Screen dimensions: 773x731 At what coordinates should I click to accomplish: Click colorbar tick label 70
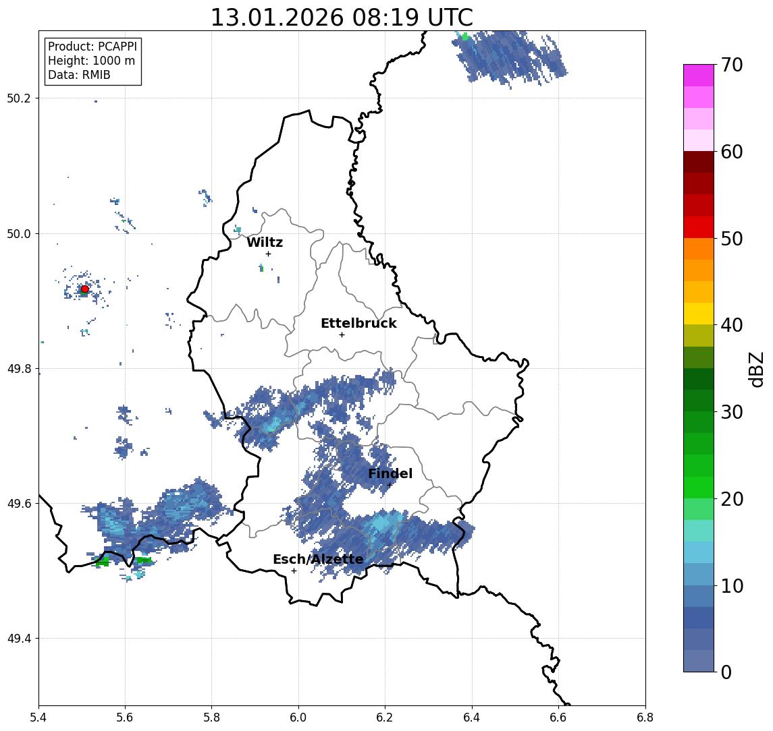(x=732, y=65)
